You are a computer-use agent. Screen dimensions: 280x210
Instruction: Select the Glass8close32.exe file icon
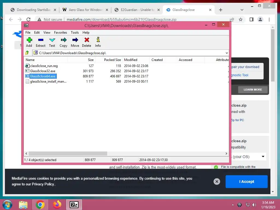click(27, 71)
